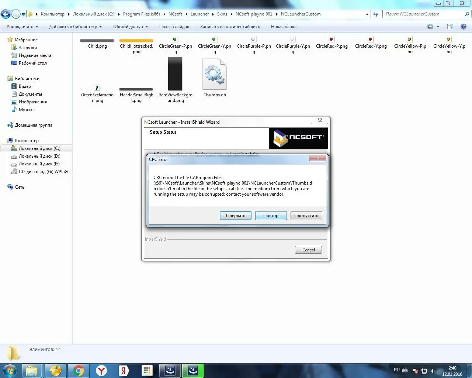Change view mode icon in toolbar
The width and height of the screenshot is (472, 378).
tap(430, 27)
